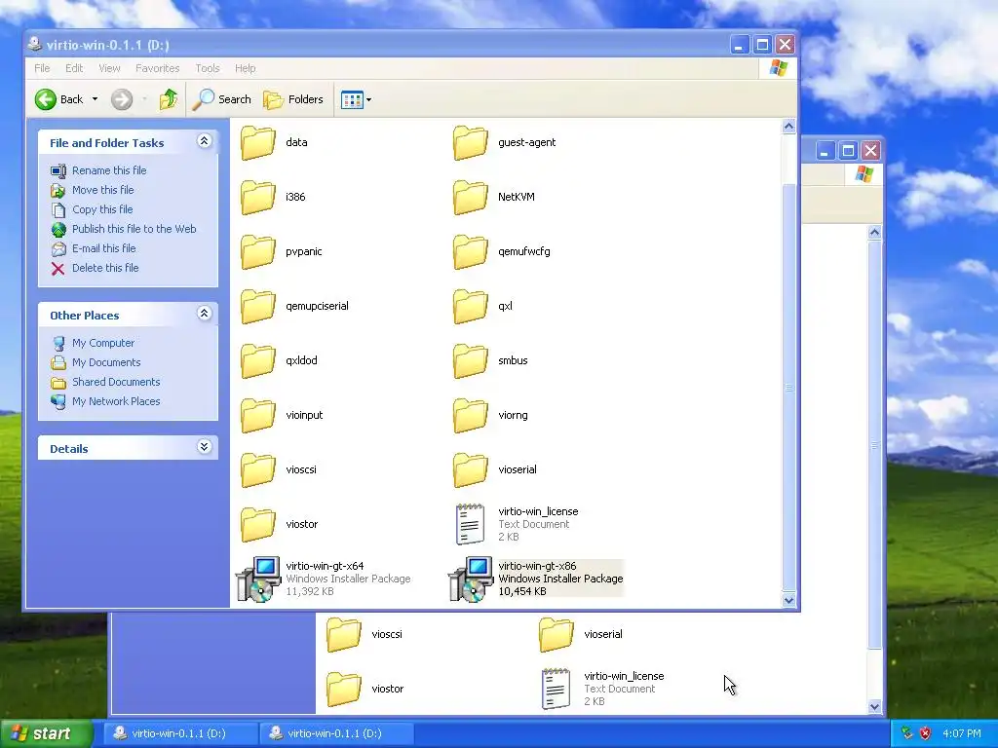Select the virtio-win-gt-x64 installer package
This screenshot has width=998, height=748.
click(324, 579)
